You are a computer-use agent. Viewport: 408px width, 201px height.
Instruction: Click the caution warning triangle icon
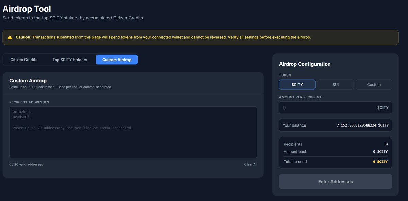click(10, 37)
